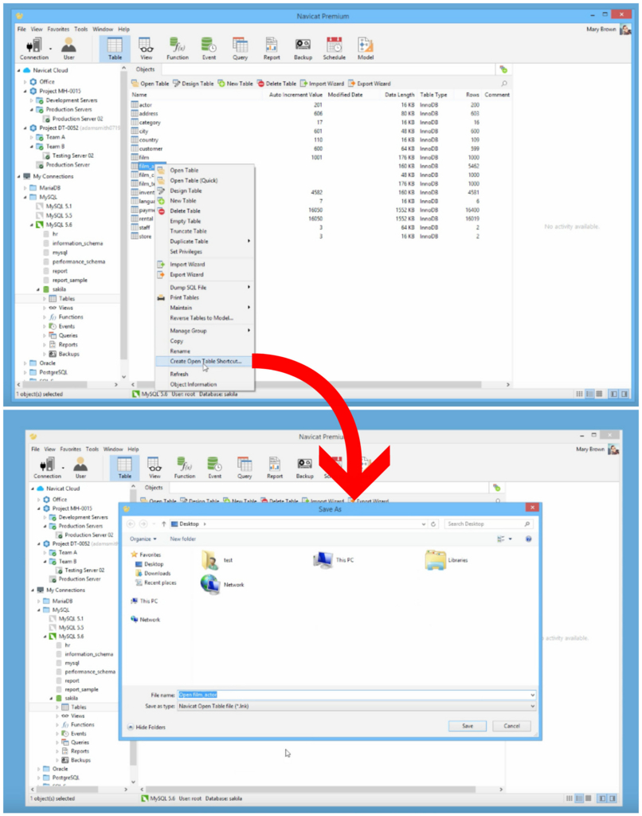Click the Search Desktop field in the Save As dialog
This screenshot has height=816, width=642.
(x=488, y=524)
